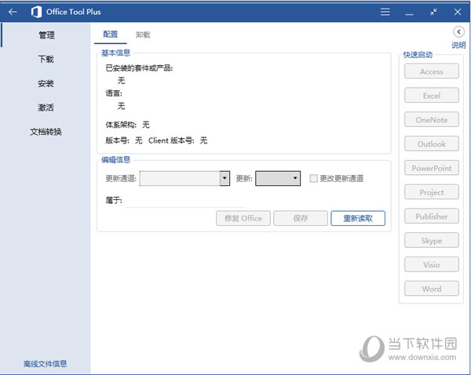Check the 更改更新通道 checkbox
This screenshot has width=471, height=375.
click(x=313, y=178)
